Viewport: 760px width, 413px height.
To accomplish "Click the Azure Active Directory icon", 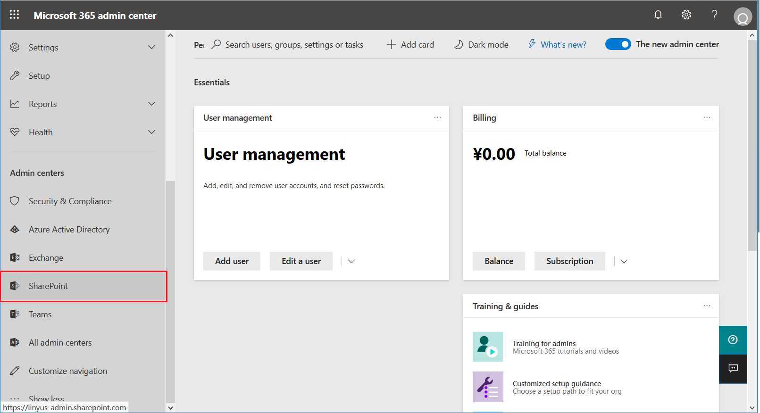I will (x=15, y=229).
